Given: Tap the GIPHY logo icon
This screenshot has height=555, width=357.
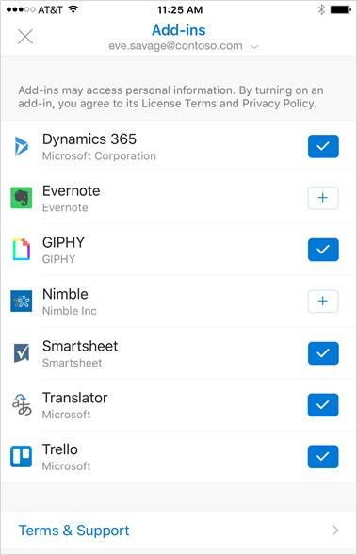Looking at the screenshot, I should (22, 250).
